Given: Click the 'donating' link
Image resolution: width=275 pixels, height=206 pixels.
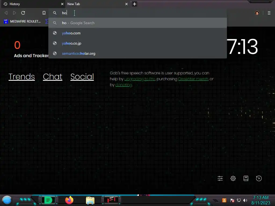Looking at the screenshot, I should click(x=124, y=85).
